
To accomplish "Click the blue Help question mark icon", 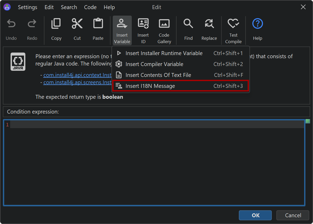I will pyautogui.click(x=258, y=24).
